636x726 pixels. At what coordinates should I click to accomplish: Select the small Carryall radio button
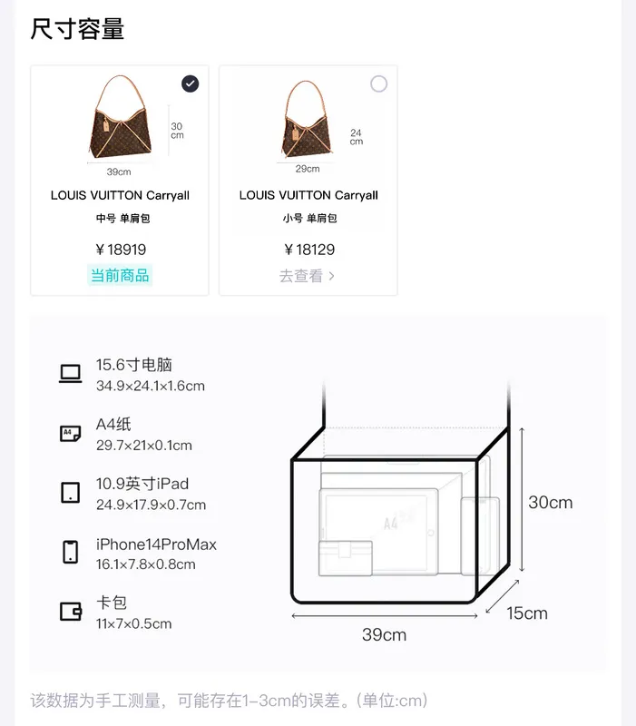pos(378,83)
